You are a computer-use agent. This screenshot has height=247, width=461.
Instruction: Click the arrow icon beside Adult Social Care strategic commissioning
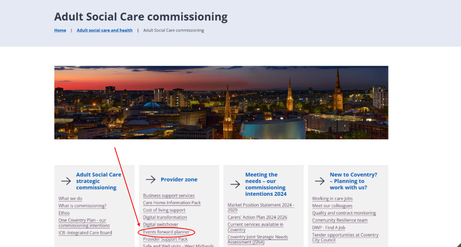66,181
